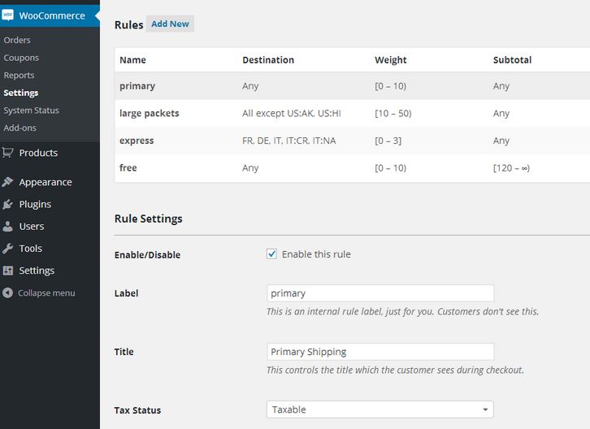Click Destination 'Any' in free row
The height and width of the screenshot is (429, 590).
coord(250,168)
